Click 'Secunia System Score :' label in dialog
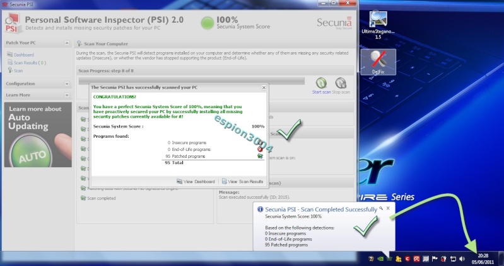 pos(119,126)
